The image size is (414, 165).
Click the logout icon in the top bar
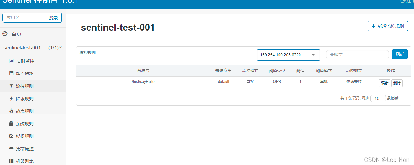click(403, 1)
